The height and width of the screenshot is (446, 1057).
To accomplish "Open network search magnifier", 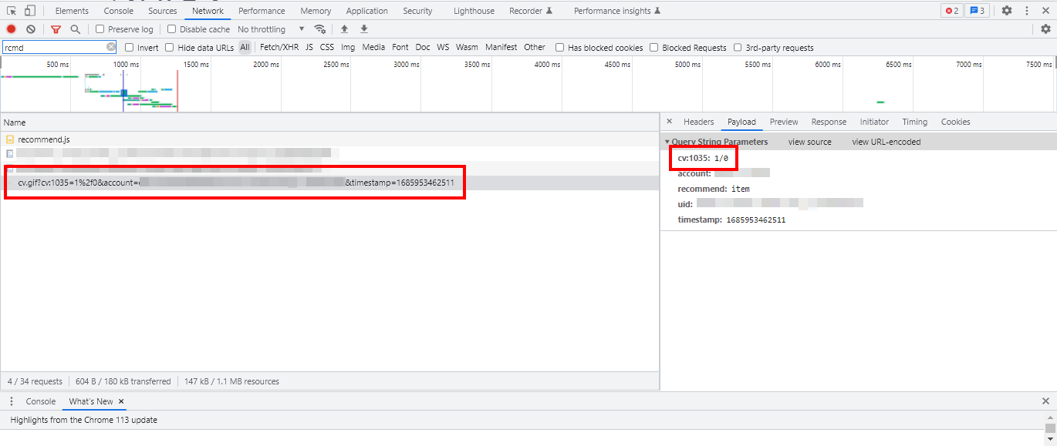I will (75, 29).
